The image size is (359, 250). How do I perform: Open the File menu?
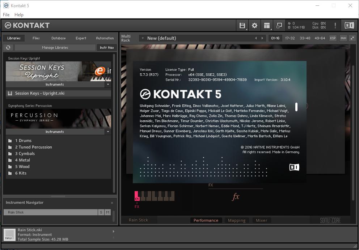6,14
